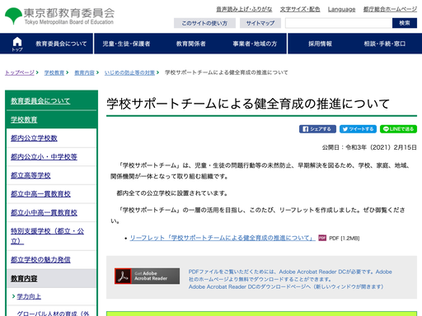Click the 学校教育 breadcrumb link
Screen dimensions: 422x316
[54, 72]
